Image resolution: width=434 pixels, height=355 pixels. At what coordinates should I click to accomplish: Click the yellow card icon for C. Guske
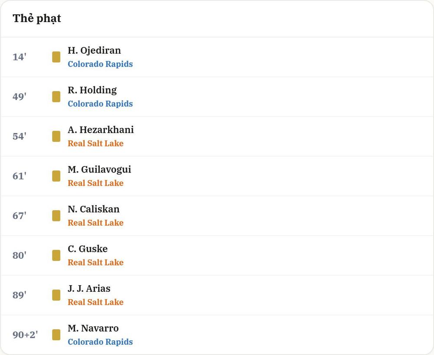[x=56, y=255]
